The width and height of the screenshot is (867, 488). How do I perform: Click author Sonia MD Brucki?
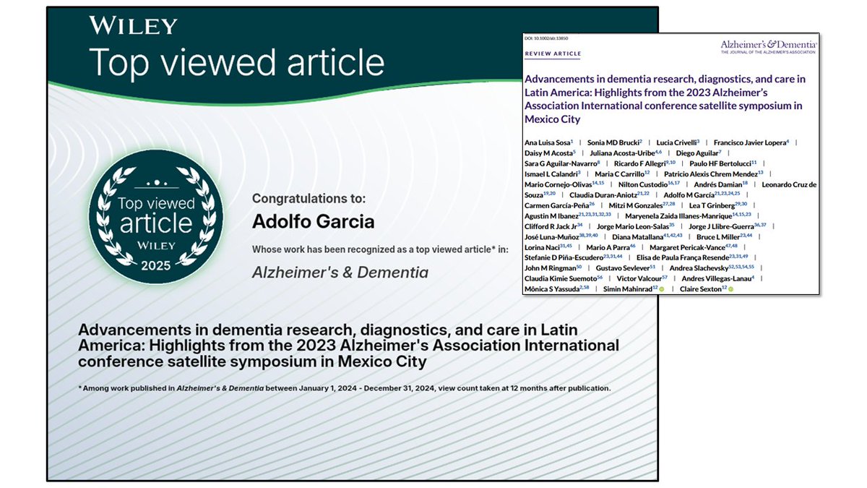(x=614, y=143)
